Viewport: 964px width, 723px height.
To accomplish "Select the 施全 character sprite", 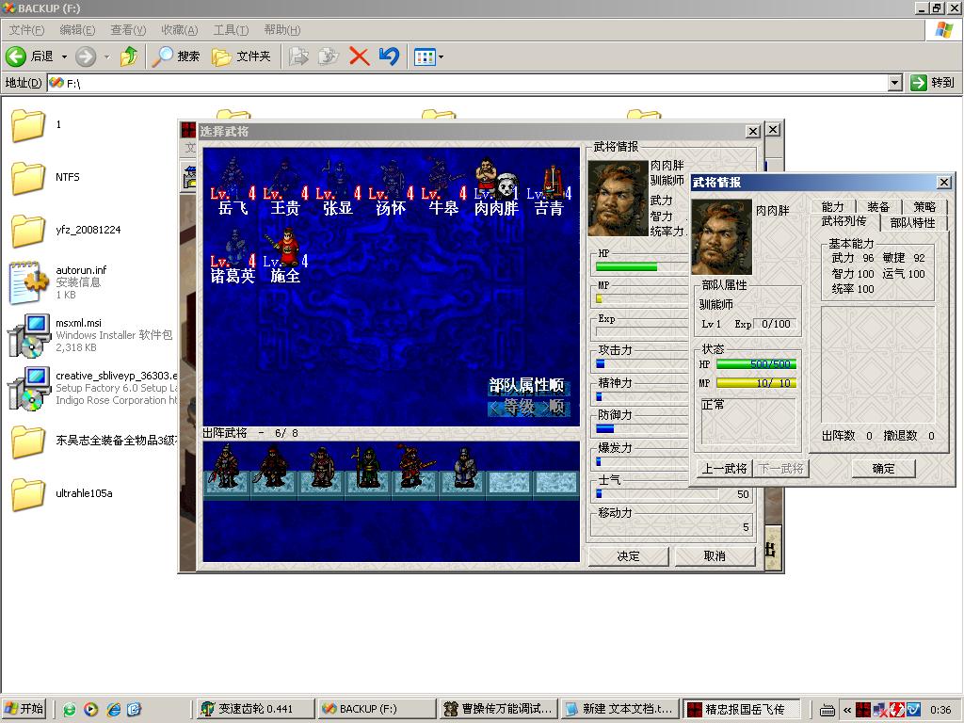I will pos(285,247).
